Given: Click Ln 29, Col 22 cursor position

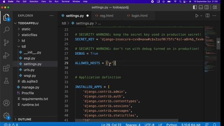Looking at the screenshot, I should point(111,125).
